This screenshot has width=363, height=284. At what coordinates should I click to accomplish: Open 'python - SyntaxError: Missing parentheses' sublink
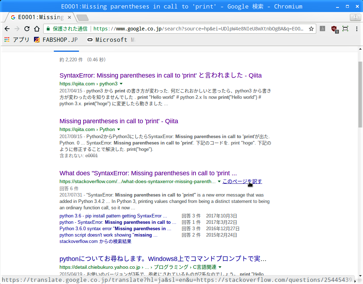(118, 222)
